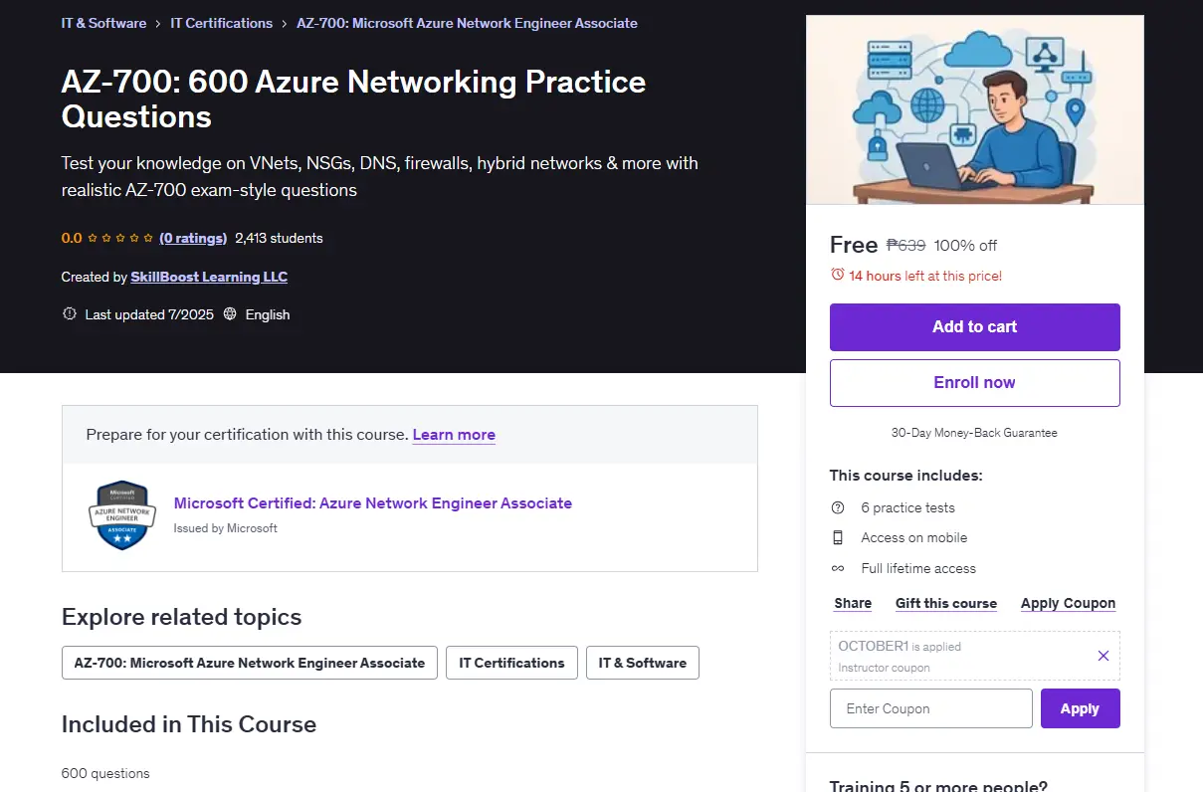Click the Share link

coord(853,603)
